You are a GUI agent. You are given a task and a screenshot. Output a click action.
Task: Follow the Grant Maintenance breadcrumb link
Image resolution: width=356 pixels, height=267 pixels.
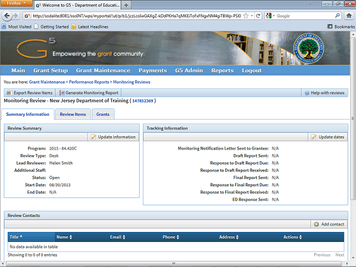tap(47, 82)
